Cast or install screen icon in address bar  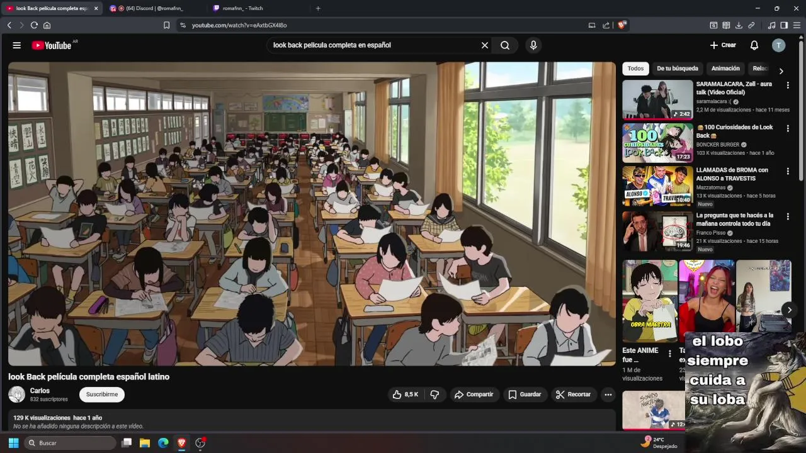592,25
